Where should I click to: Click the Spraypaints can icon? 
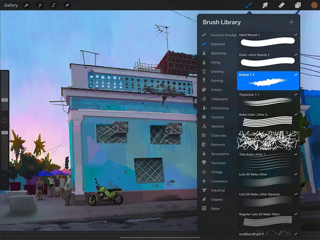(x=204, y=154)
